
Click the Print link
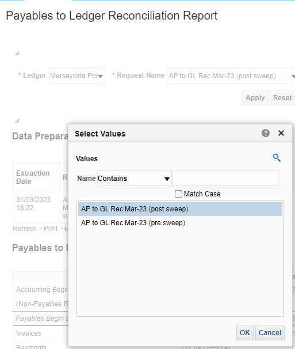(51, 229)
